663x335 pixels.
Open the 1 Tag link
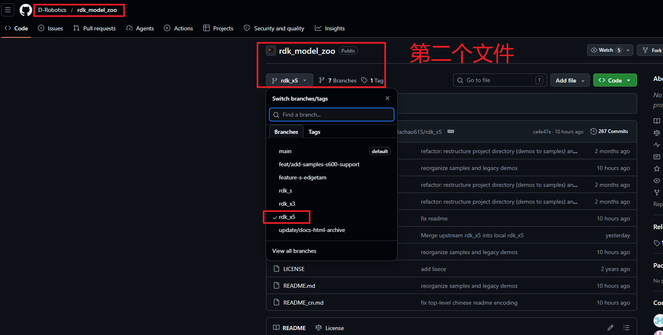coord(372,80)
